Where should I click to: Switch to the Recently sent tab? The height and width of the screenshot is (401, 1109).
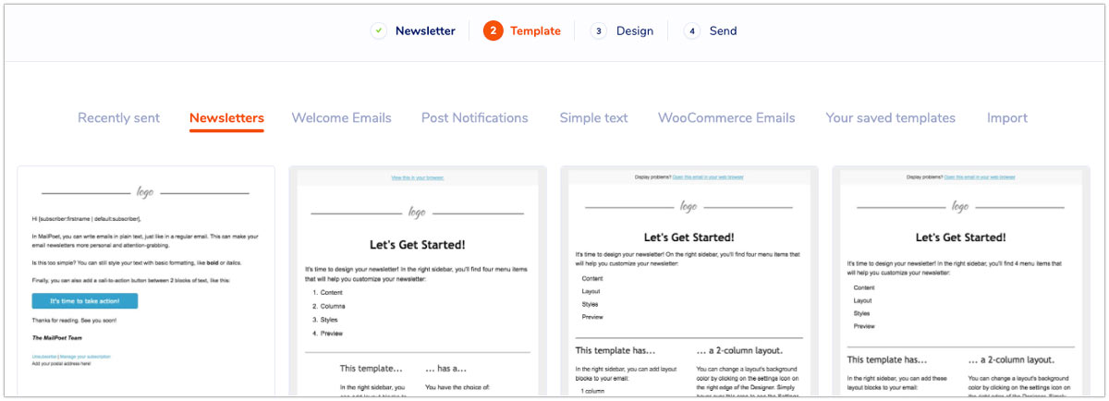coord(118,117)
